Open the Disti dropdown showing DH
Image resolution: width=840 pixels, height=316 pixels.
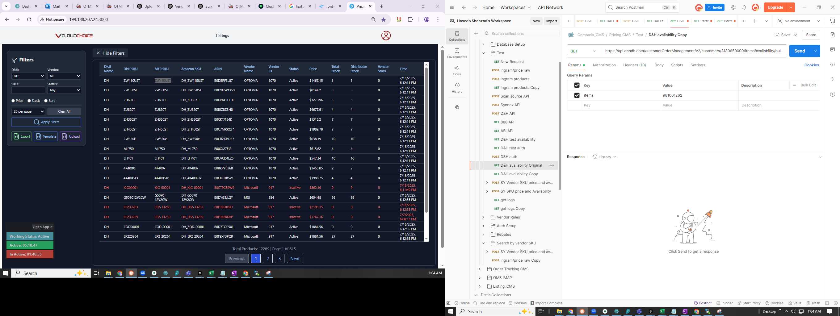(28, 76)
